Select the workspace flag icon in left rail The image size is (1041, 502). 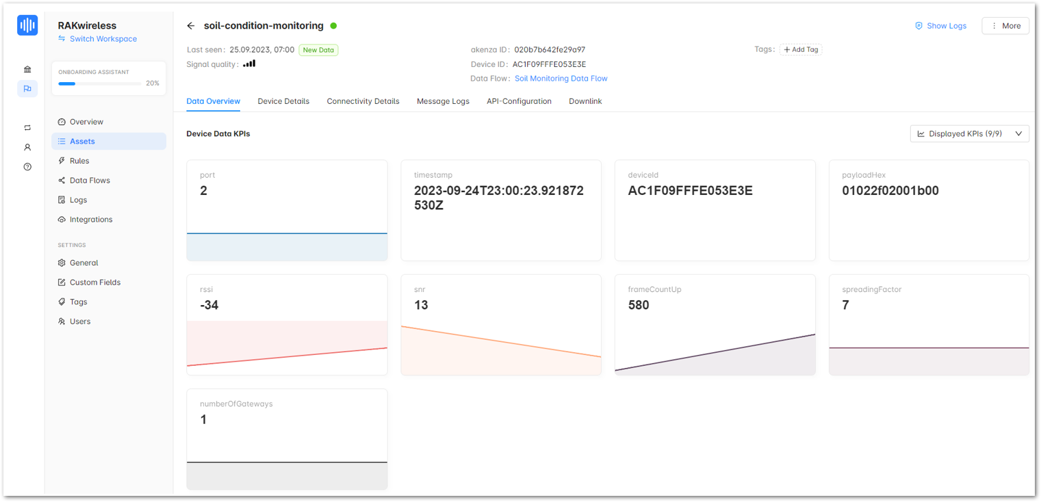(27, 88)
